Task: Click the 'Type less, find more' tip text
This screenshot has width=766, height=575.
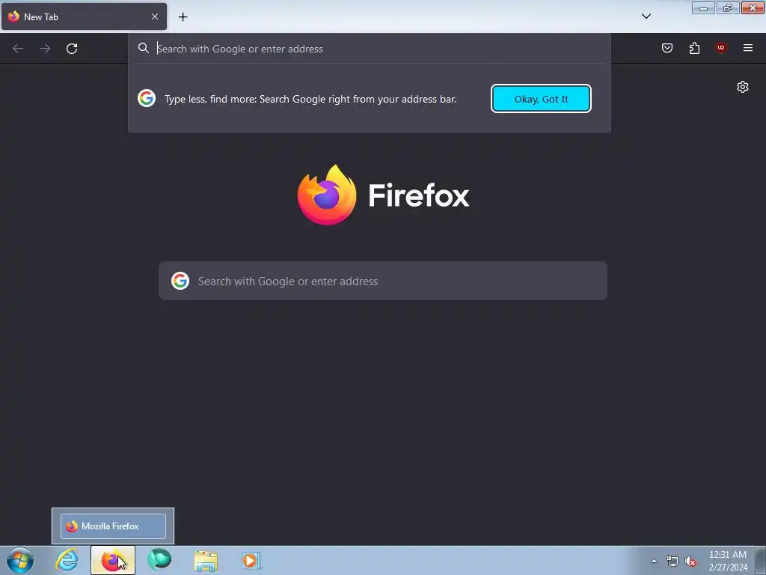Action: coord(310,99)
